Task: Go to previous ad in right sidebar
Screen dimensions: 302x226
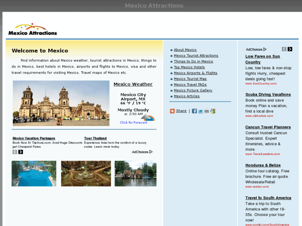Action: 284,49
